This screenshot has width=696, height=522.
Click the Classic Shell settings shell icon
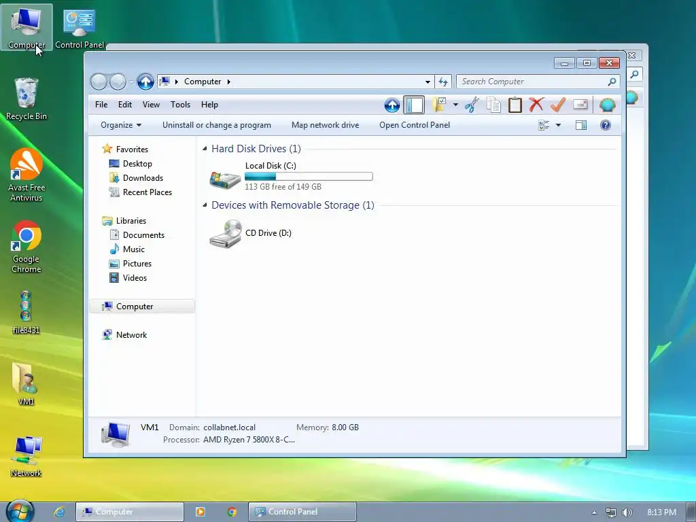point(607,105)
